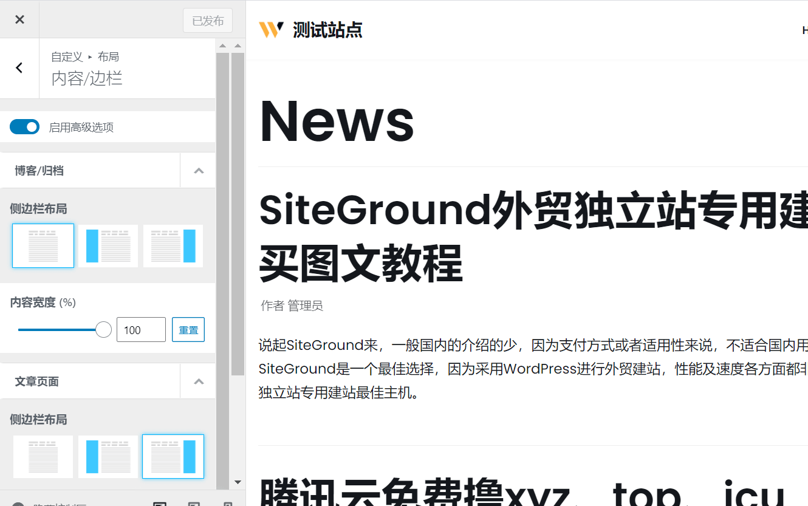Click the excerpt starting 说起SiteGround来
This screenshot has width=808, height=506.
tap(533, 369)
